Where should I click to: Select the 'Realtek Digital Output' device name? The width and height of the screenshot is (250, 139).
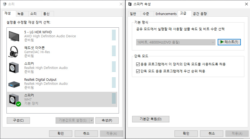(40, 79)
